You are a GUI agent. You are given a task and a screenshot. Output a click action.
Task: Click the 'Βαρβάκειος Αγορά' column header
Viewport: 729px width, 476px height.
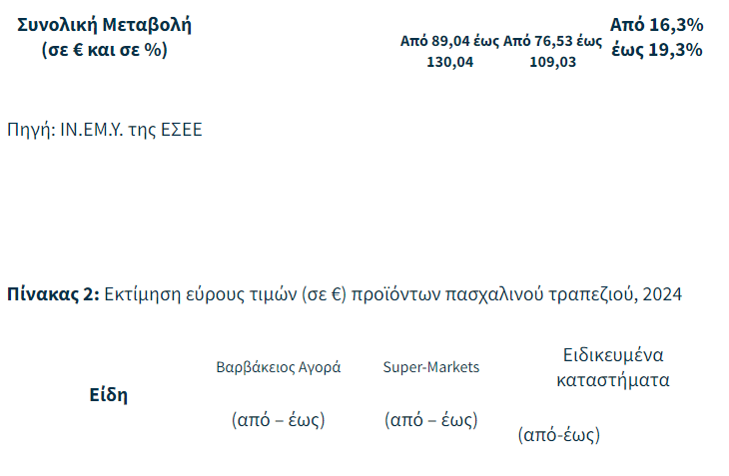(x=279, y=367)
